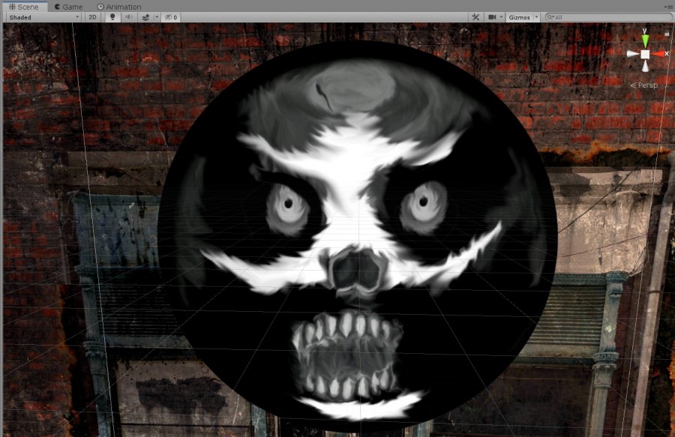This screenshot has height=437, width=675.
Task: Click the center cube of orientation gizmo
Action: pyautogui.click(x=645, y=54)
